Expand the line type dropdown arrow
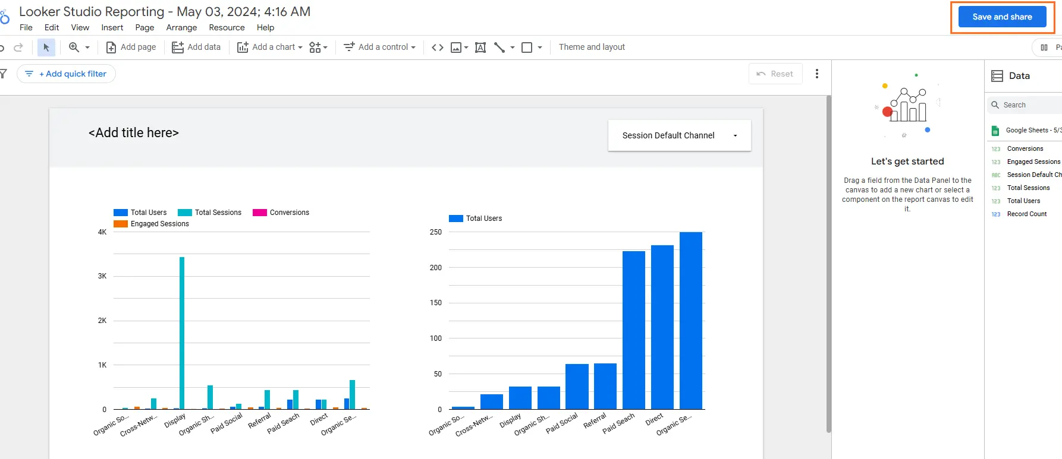Viewport: 1062px width, 459px height. click(x=513, y=48)
